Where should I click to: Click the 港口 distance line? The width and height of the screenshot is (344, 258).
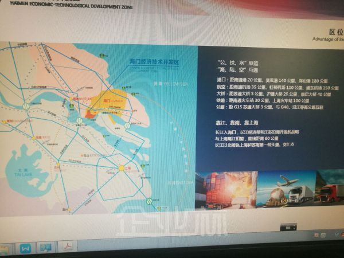point(272,80)
